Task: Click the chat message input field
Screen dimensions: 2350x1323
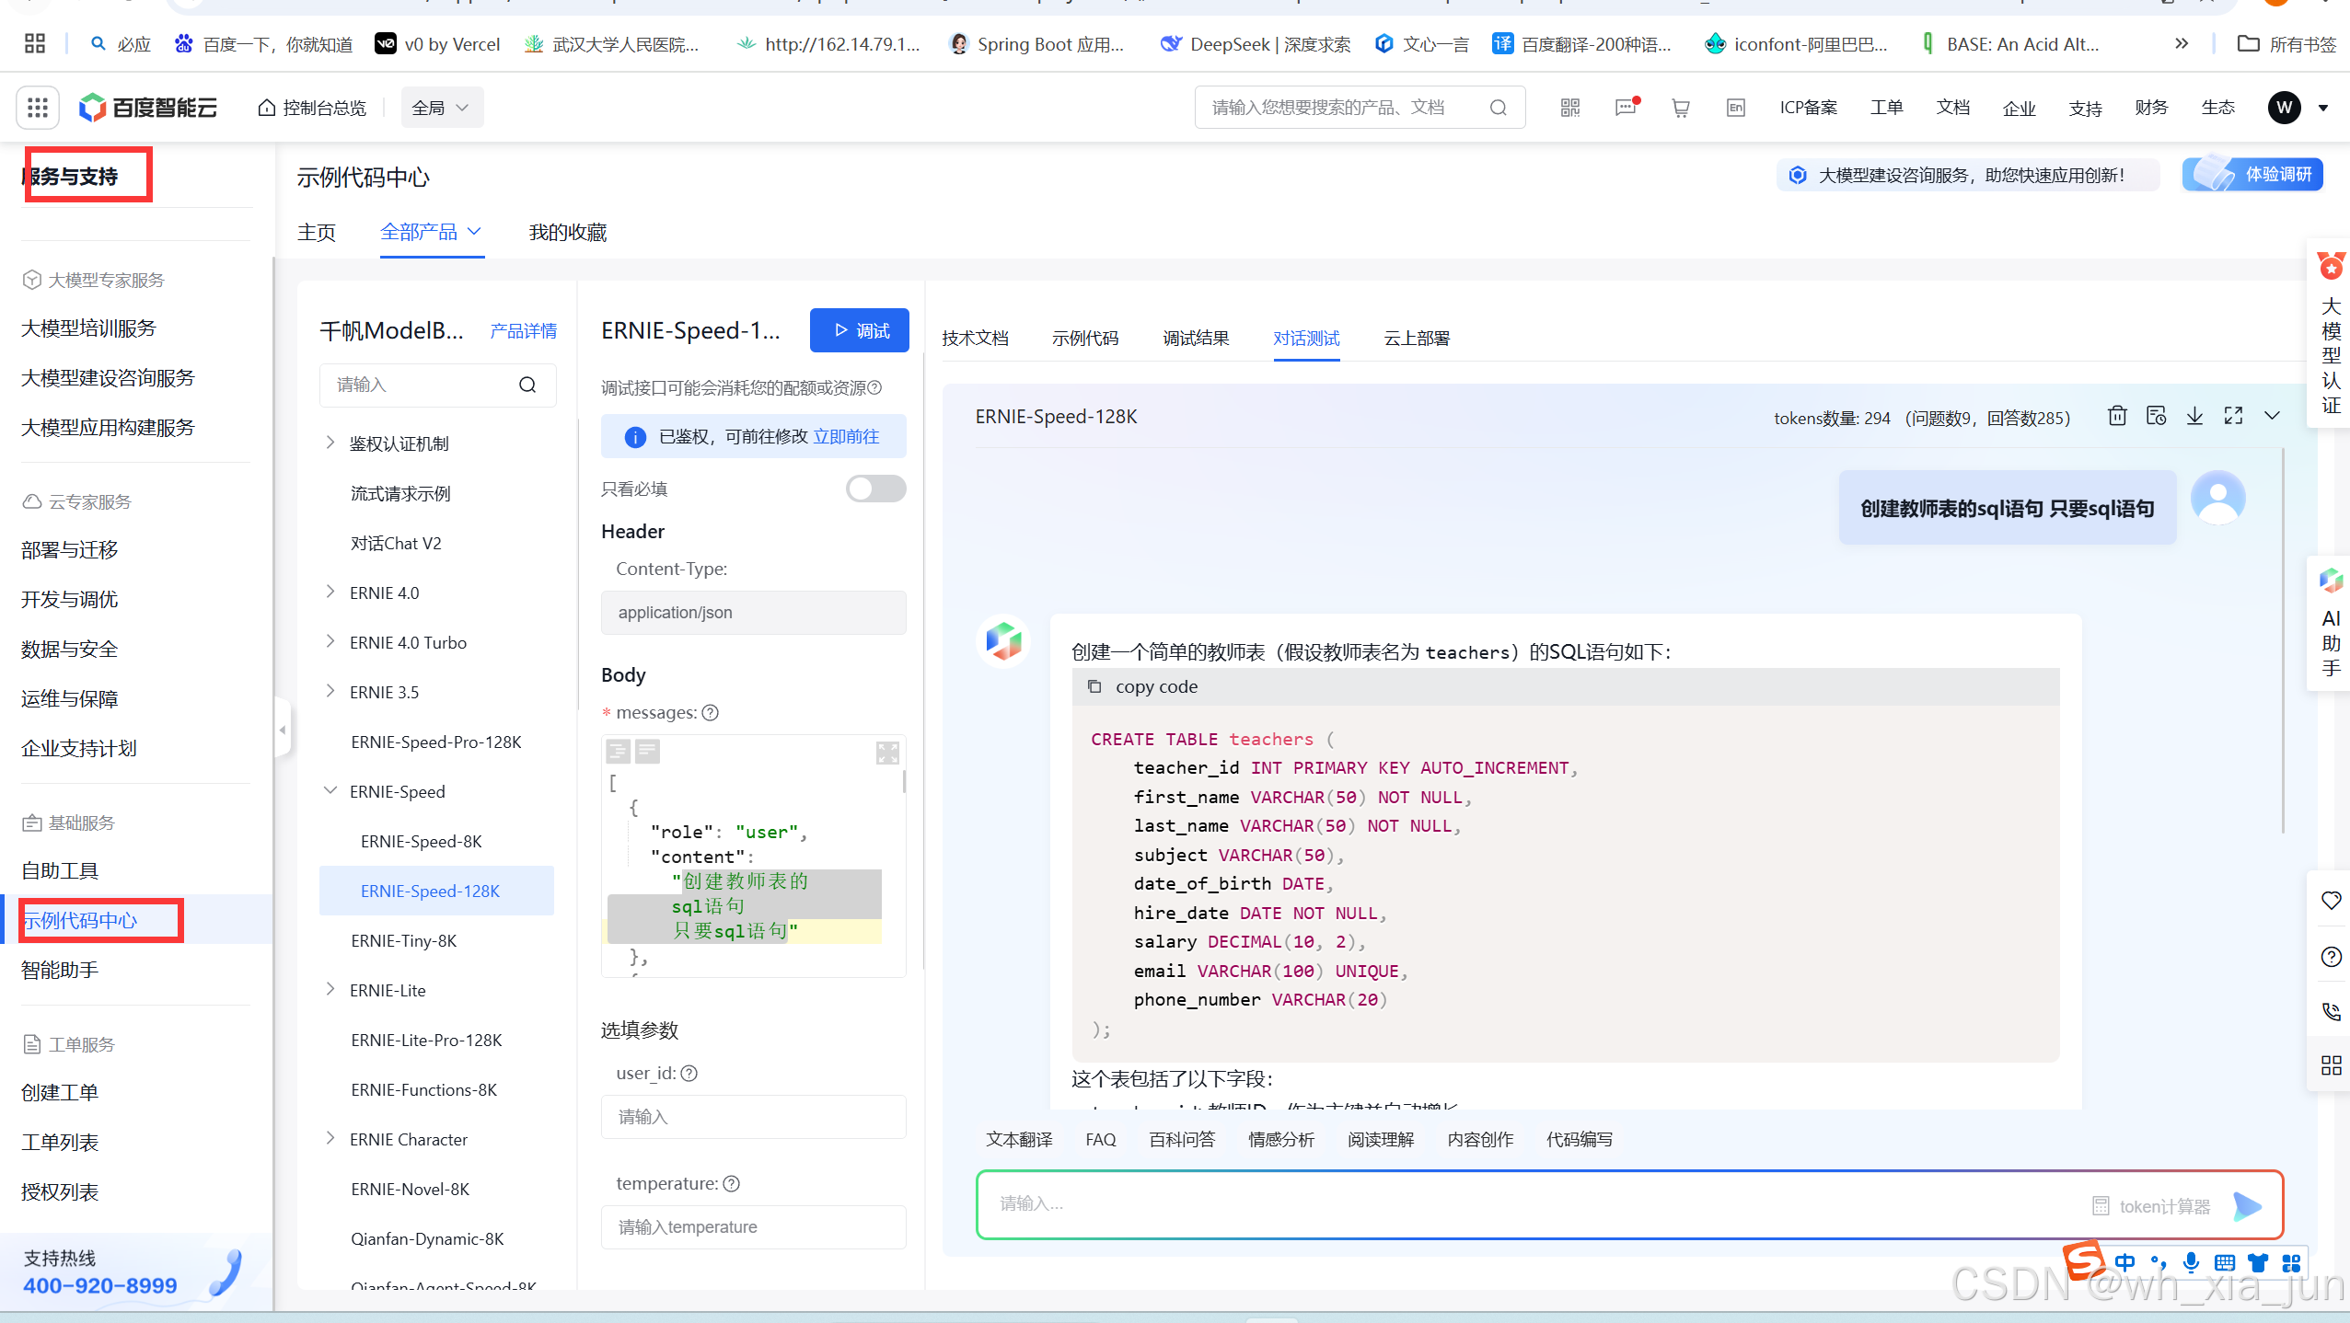Action: point(1528,1204)
